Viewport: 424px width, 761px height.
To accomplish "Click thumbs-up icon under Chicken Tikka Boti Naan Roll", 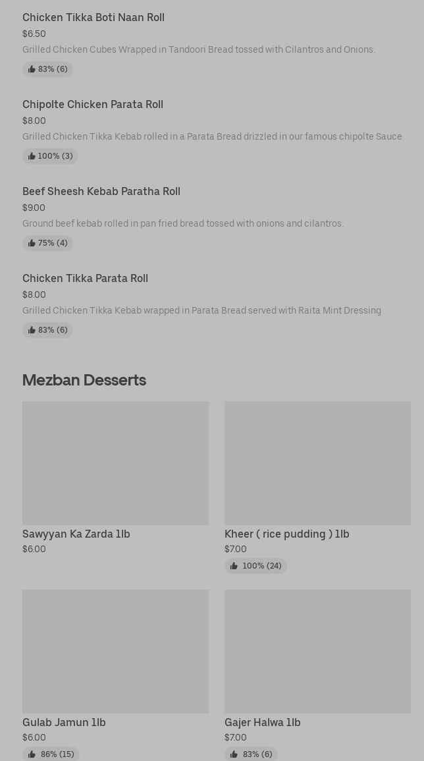I will 32,69.
